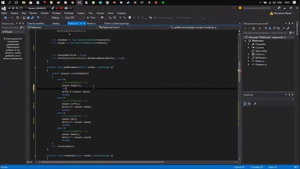
Task: Toggle auto-hide pin on Properties panel
Action: 289,95
